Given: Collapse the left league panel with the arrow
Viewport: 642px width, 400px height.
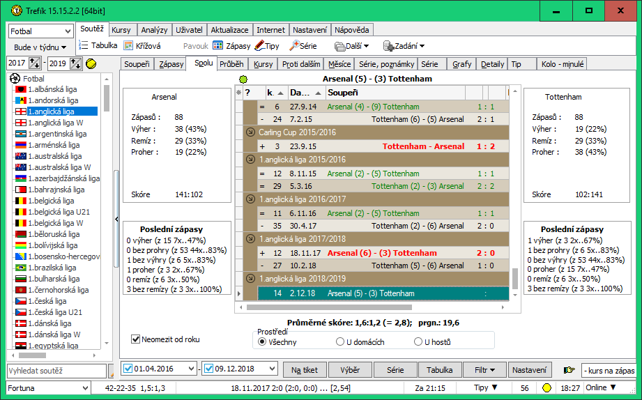Looking at the screenshot, I should [116, 220].
